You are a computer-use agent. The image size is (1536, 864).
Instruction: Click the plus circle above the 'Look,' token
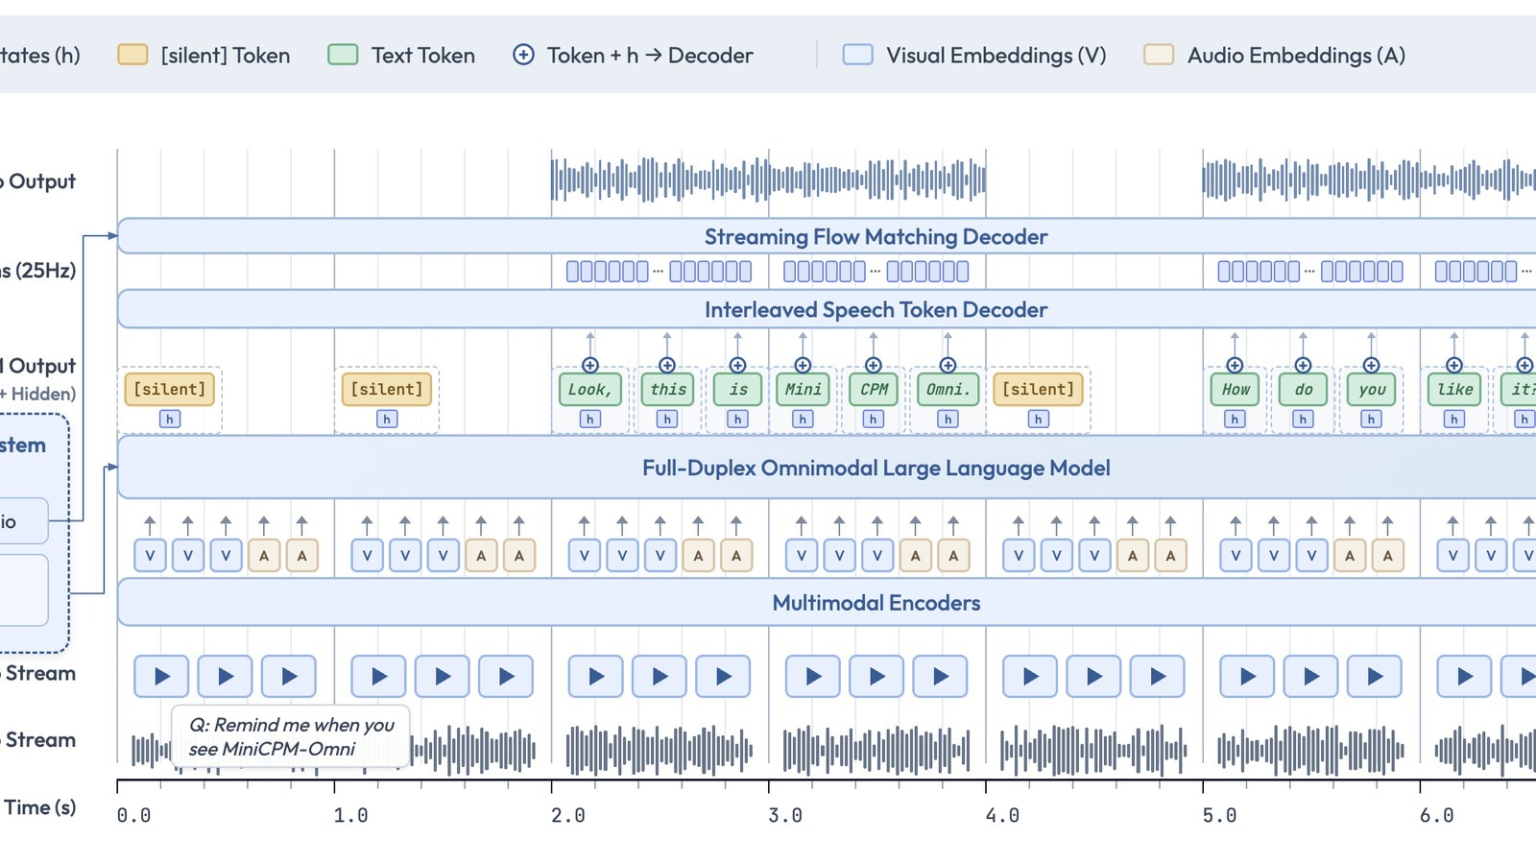pyautogui.click(x=590, y=365)
